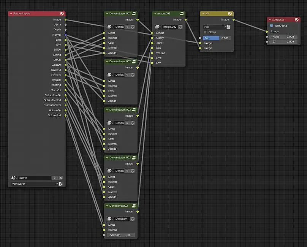Click the Z 1.000 field in Composite node
307x247 pixels.
point(283,42)
